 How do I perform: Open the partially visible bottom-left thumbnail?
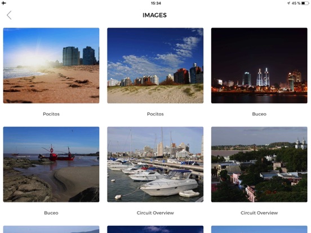pos(51,230)
